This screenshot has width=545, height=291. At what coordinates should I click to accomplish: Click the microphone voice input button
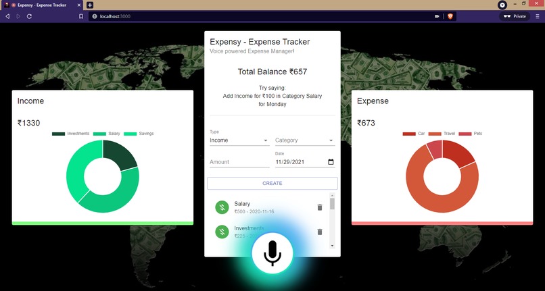[272, 253]
